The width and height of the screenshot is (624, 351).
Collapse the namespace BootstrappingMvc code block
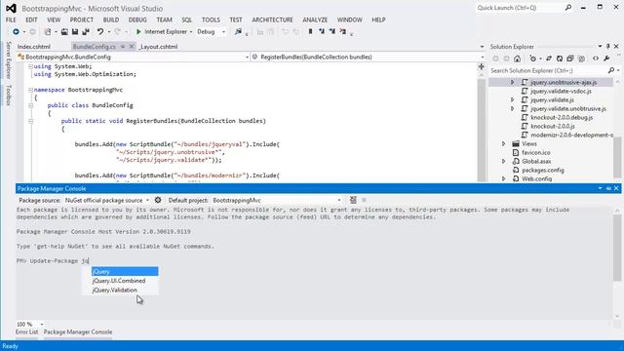point(30,90)
